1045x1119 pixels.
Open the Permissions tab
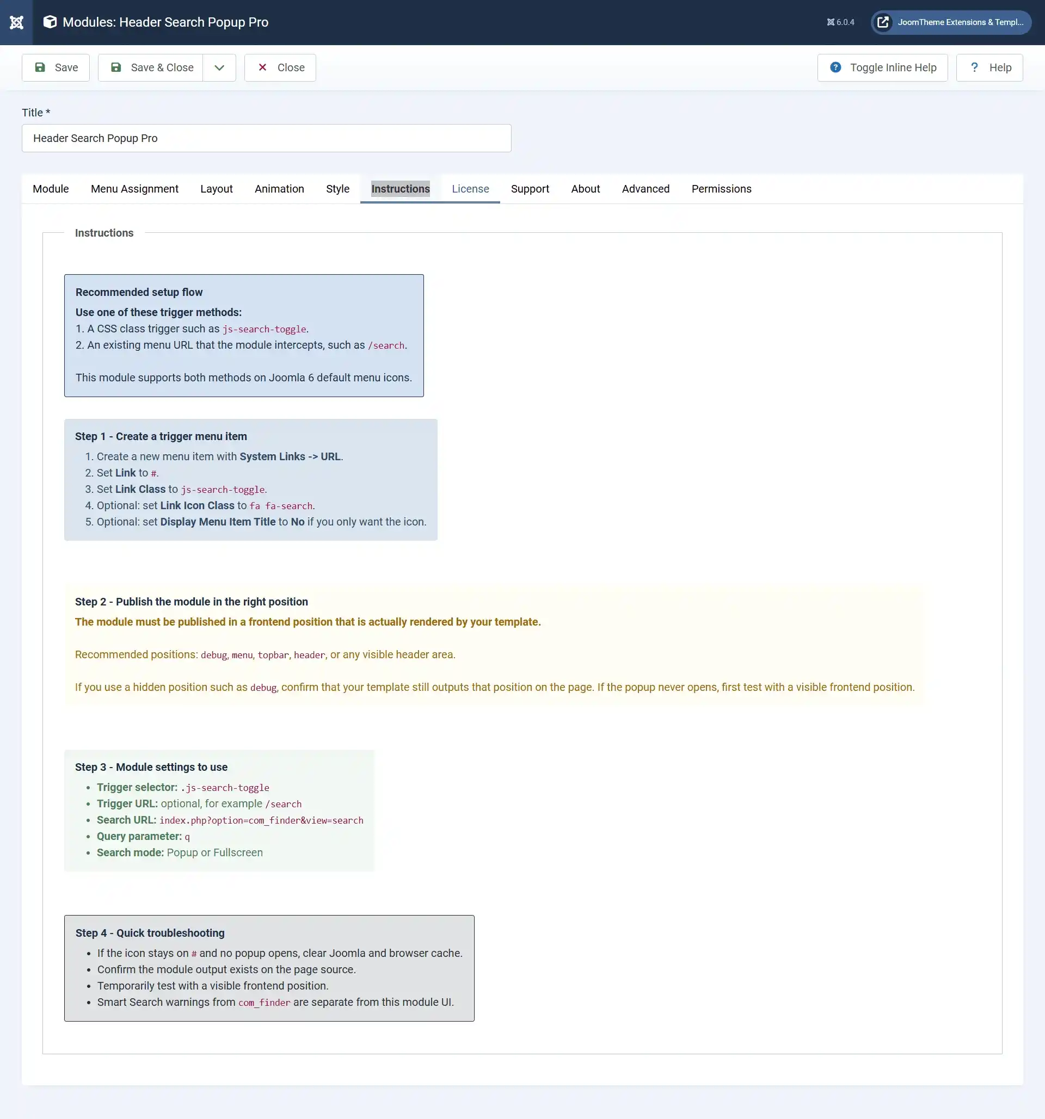pyautogui.click(x=721, y=189)
